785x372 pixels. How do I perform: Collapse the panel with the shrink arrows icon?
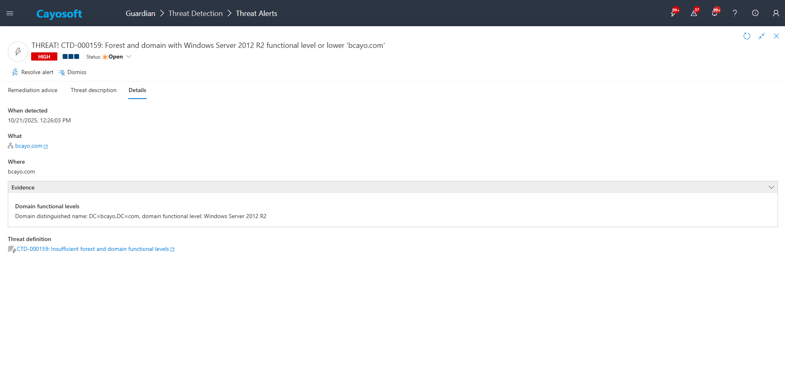click(761, 36)
